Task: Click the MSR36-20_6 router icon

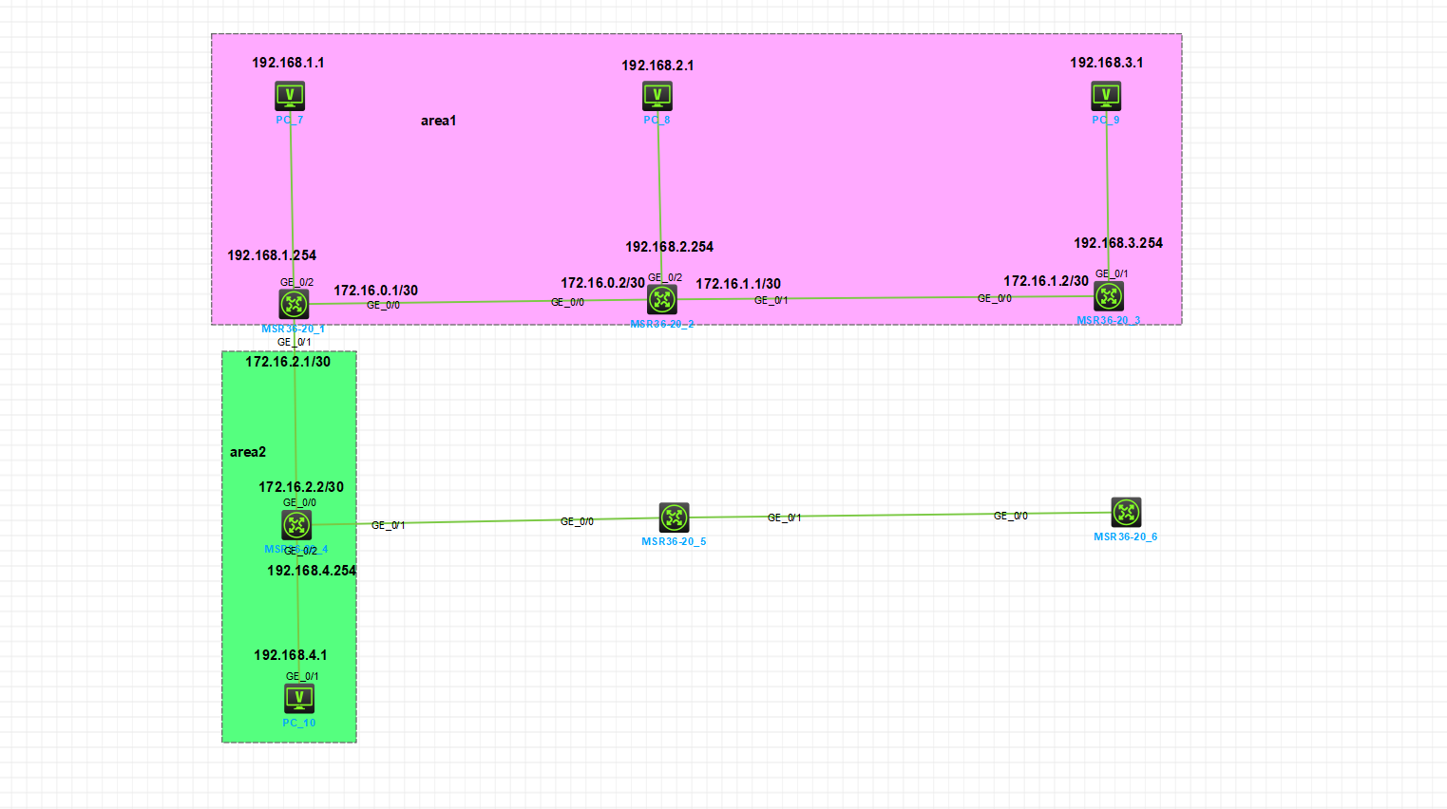Action: click(1126, 513)
